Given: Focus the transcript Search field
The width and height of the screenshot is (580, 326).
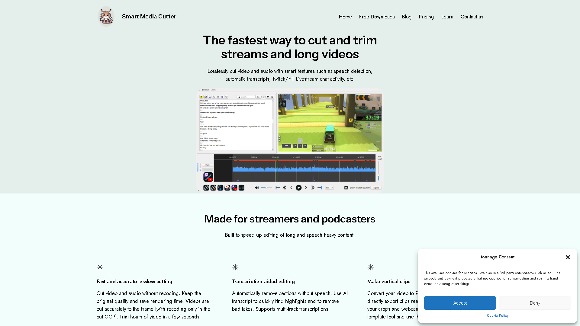Looking at the screenshot, I should pyautogui.click(x=246, y=97).
